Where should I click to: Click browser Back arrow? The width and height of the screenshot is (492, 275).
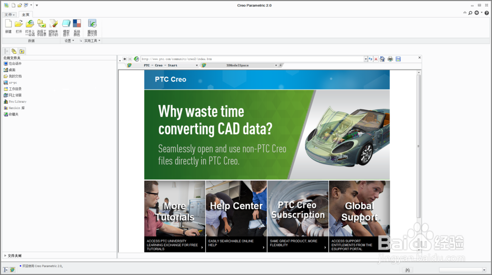(124, 59)
